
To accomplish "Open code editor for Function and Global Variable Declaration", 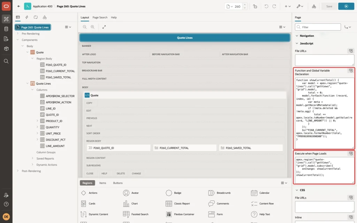I will (x=351, y=70).
